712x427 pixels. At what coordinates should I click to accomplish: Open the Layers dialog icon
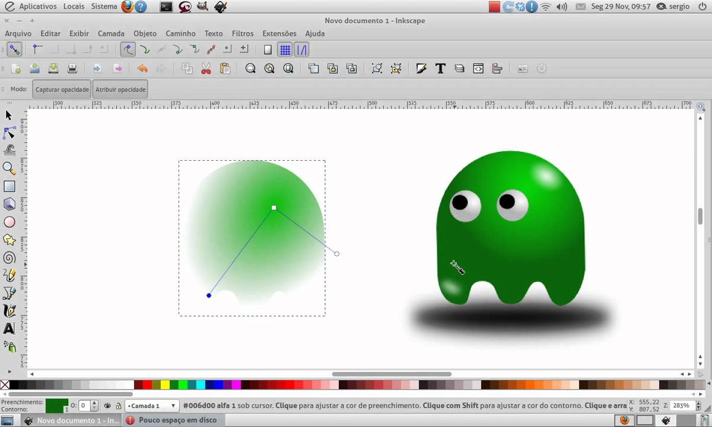[459, 69]
